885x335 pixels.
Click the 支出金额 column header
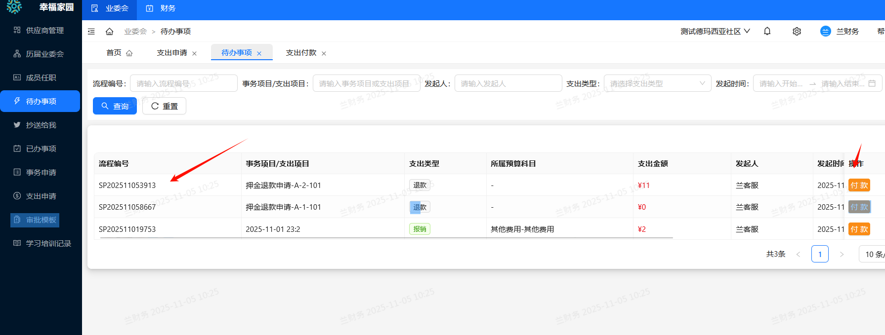[653, 164]
